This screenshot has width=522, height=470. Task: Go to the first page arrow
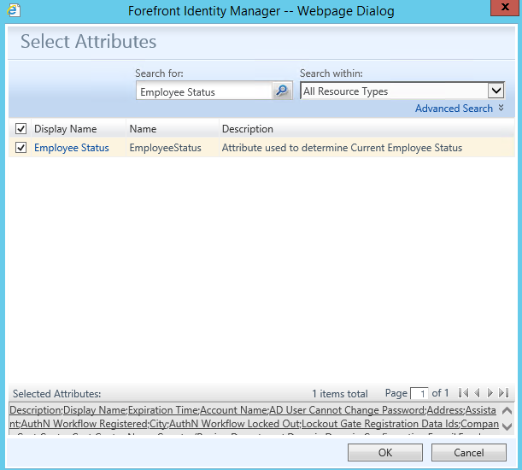(463, 393)
